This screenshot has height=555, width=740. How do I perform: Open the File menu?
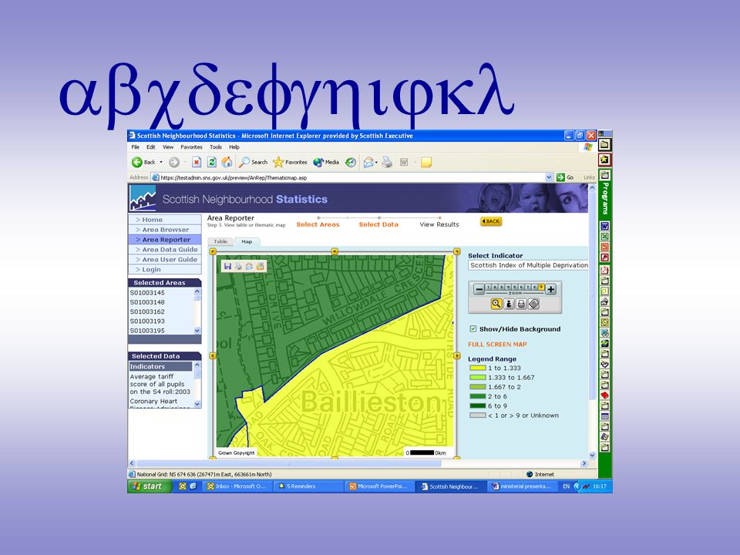(136, 147)
